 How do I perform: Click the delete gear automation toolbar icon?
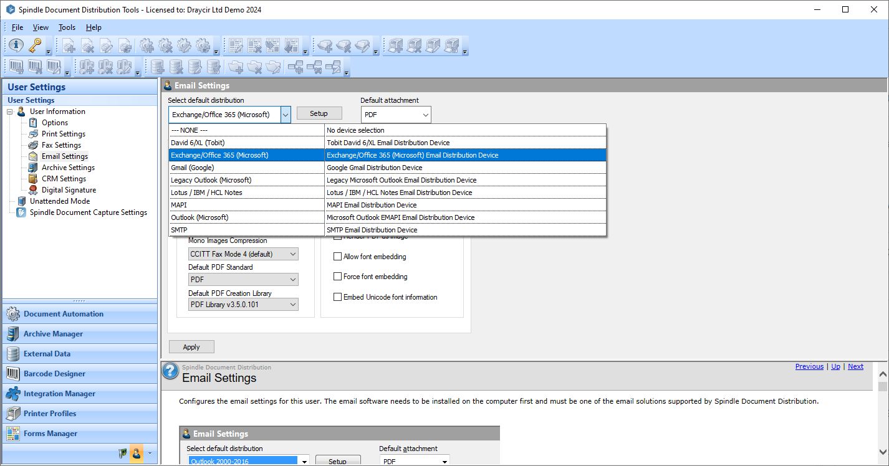coord(165,45)
